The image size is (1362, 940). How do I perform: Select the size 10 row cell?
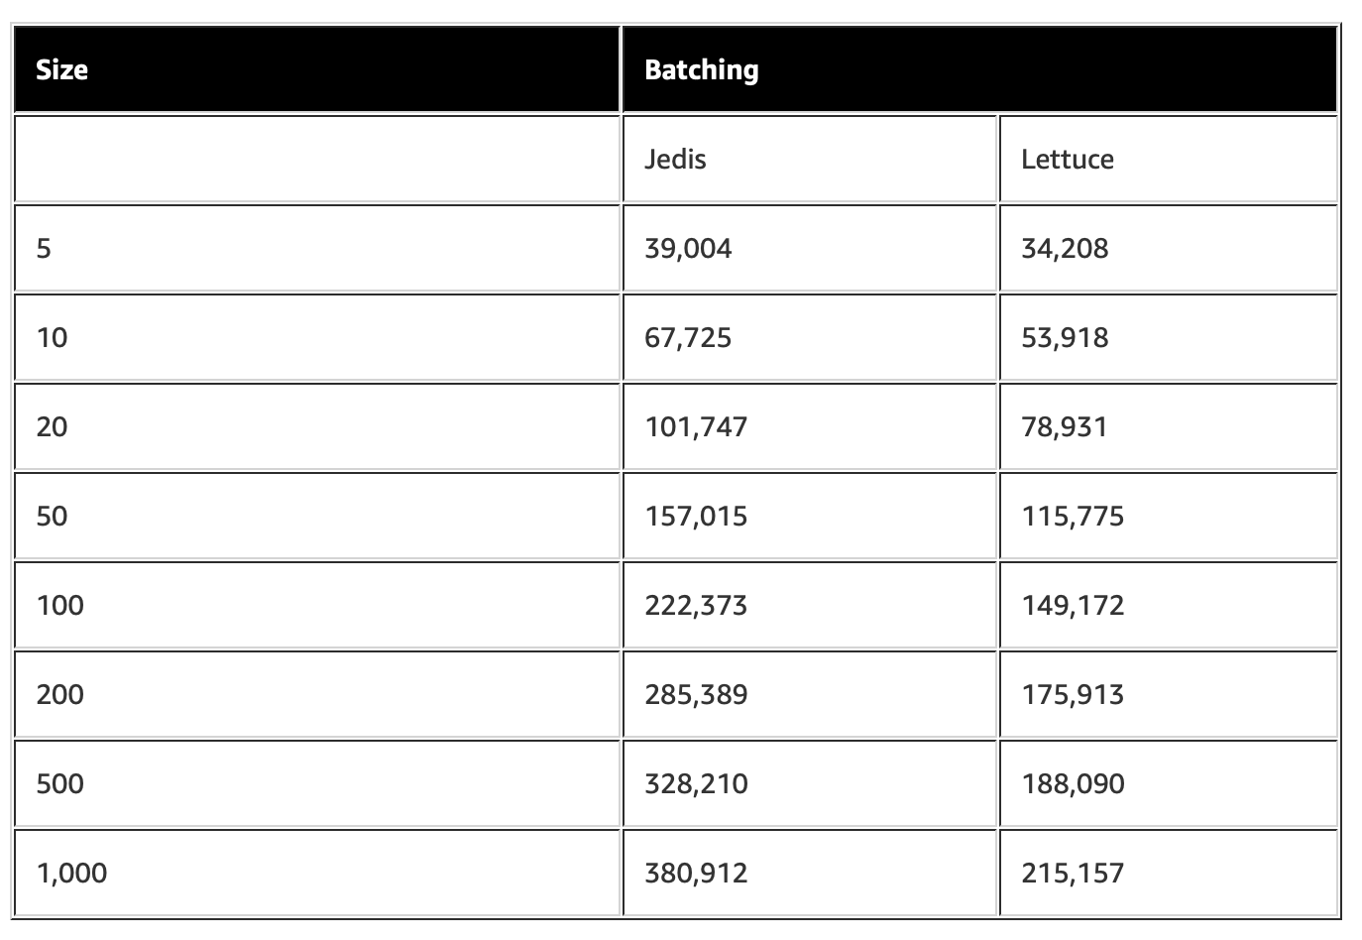(317, 337)
